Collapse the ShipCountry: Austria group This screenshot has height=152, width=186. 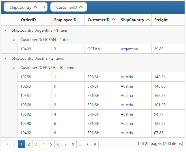pyautogui.click(x=5, y=58)
